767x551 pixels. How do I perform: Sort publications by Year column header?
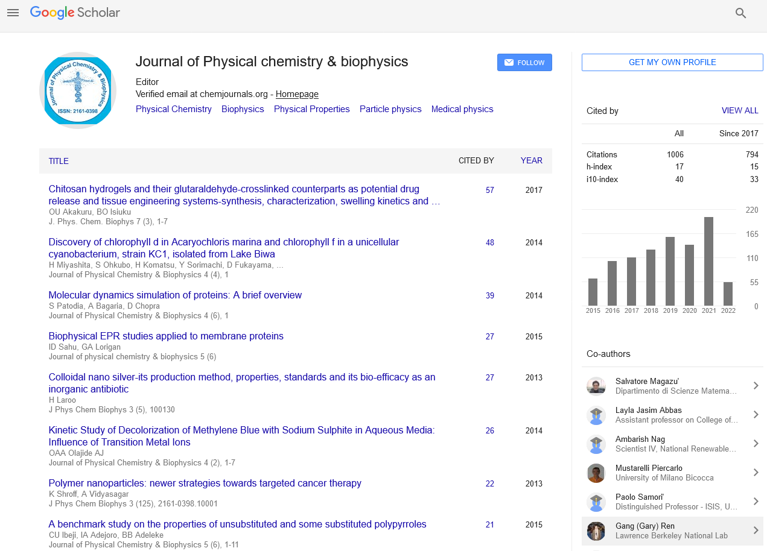531,161
